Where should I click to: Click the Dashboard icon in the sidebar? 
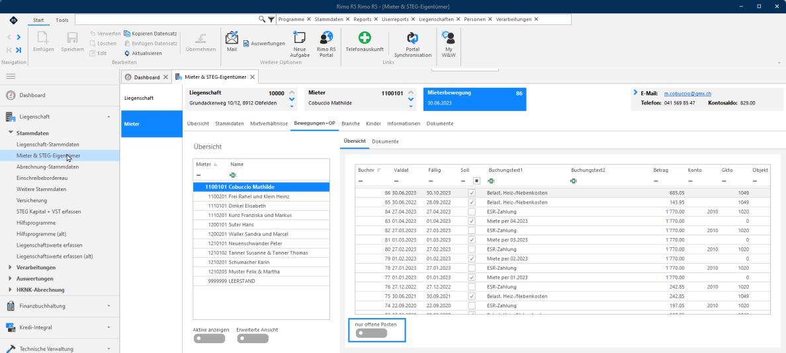pos(11,95)
